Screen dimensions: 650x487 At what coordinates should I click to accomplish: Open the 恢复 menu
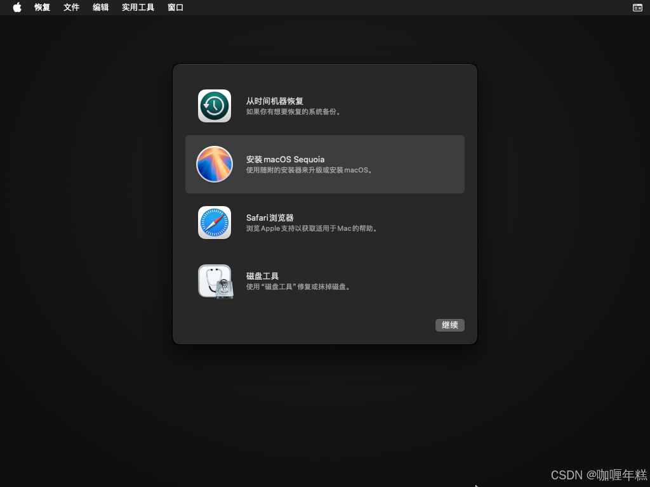[x=43, y=8]
